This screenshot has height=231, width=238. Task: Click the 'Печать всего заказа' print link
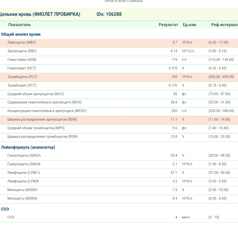tap(123, 1)
